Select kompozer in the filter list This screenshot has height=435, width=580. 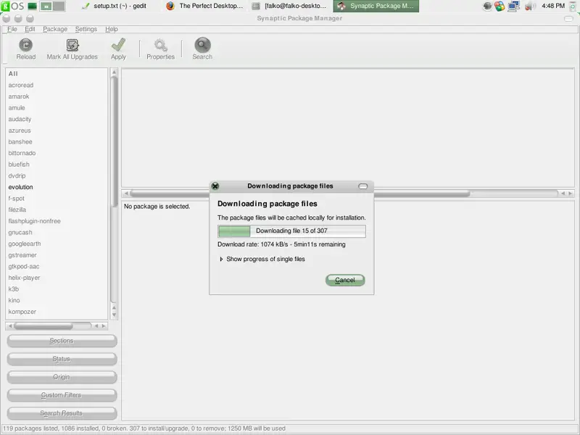coord(57,312)
